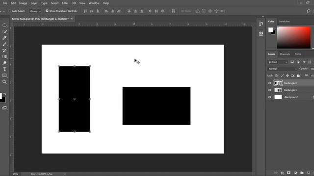The image size is (314, 176).
Task: Click the status bar arrow beside Doc info
Action: pyautogui.click(x=64, y=174)
